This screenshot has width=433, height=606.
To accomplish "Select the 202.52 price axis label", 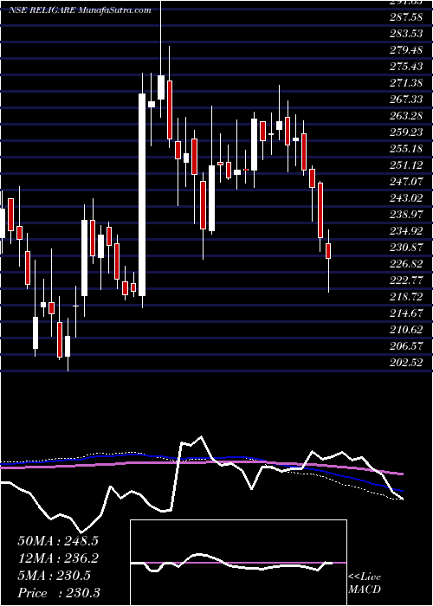I will [x=406, y=363].
